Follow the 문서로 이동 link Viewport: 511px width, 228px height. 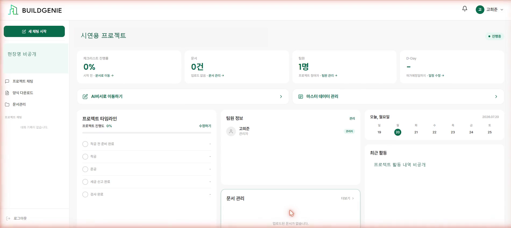[x=104, y=76]
